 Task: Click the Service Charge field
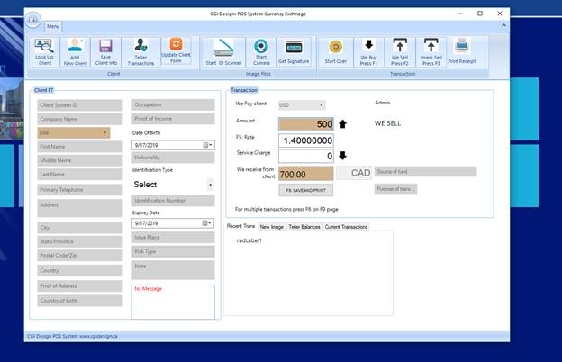coord(305,156)
